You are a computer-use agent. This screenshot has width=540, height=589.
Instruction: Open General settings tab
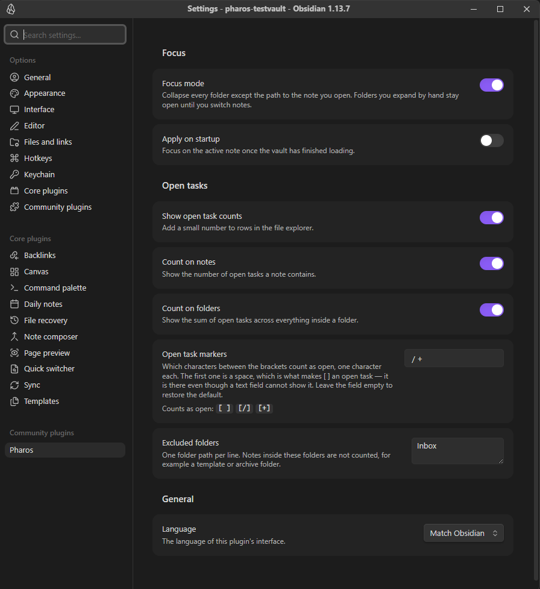click(x=65, y=77)
